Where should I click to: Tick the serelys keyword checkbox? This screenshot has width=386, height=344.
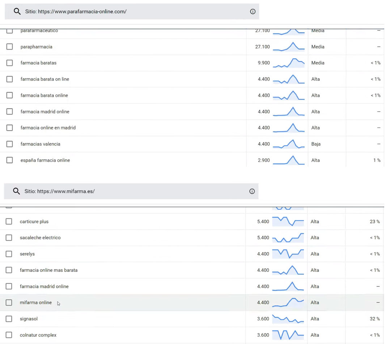pyautogui.click(x=9, y=254)
